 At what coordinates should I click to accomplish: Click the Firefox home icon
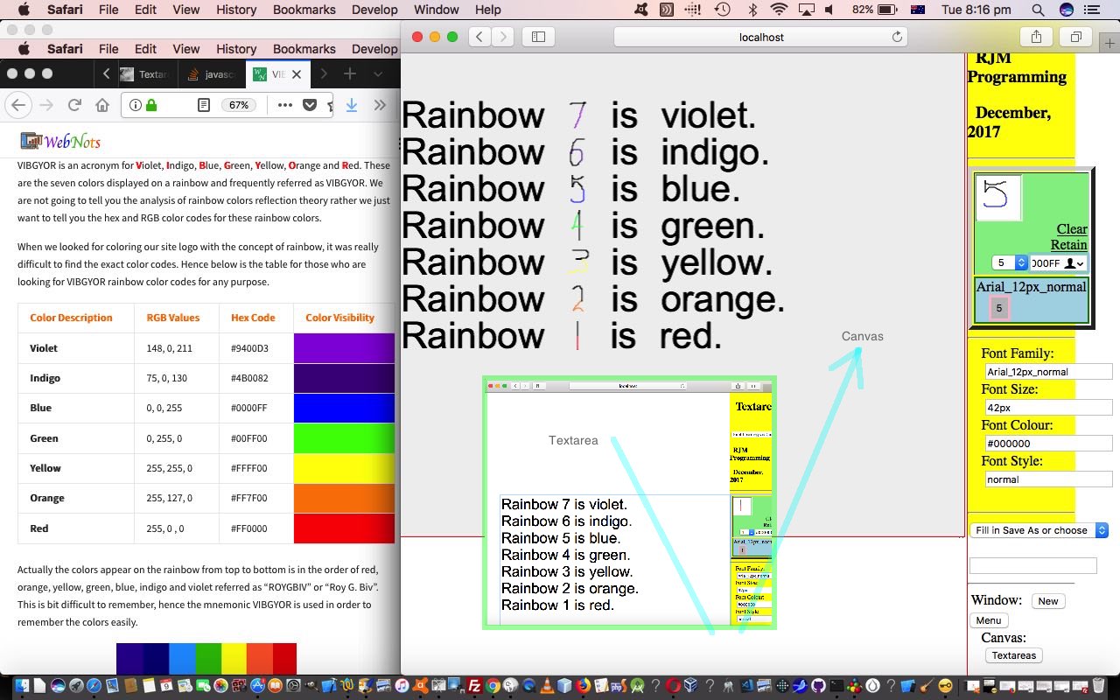pos(102,105)
